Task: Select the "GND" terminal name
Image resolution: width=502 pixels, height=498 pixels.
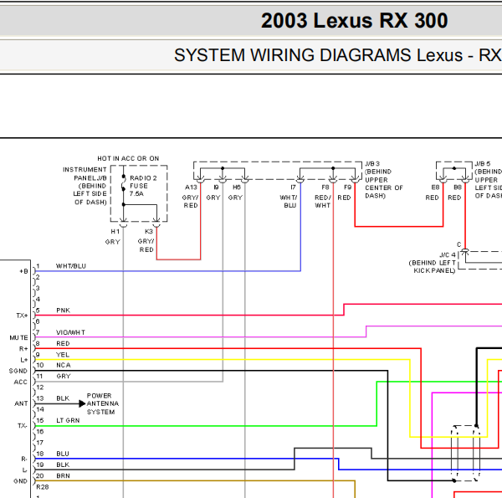Action: point(20,481)
